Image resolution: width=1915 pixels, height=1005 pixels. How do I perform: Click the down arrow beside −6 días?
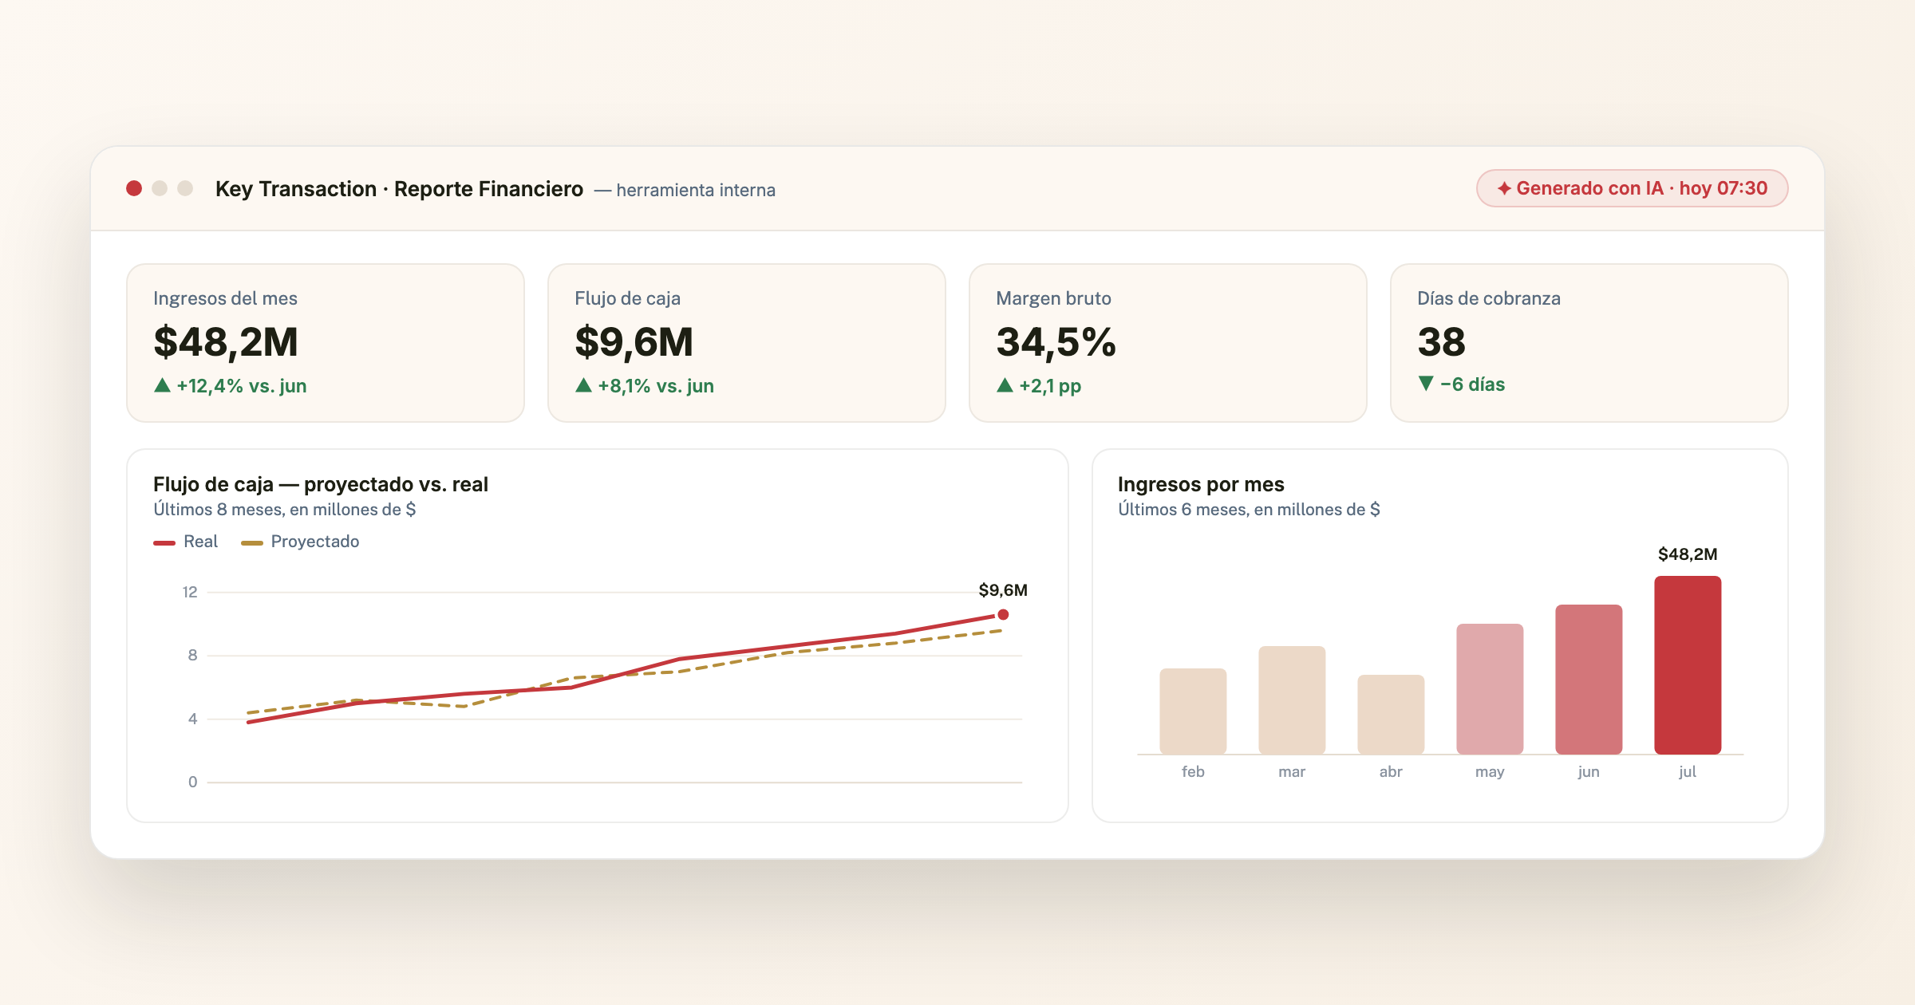(1426, 384)
